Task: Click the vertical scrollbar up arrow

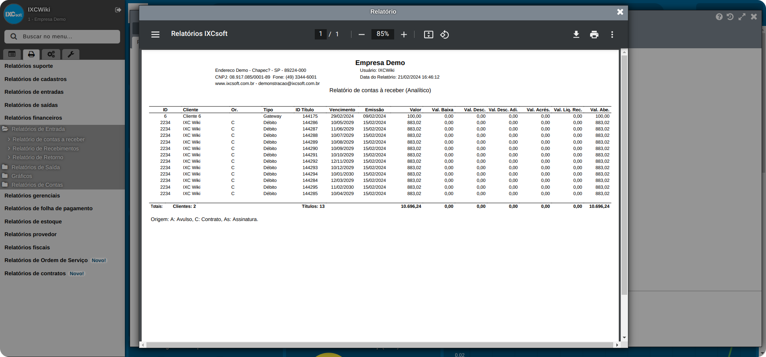Action: tap(624, 52)
